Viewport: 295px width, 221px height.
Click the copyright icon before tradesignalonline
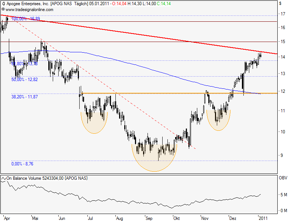click(x=3, y=9)
